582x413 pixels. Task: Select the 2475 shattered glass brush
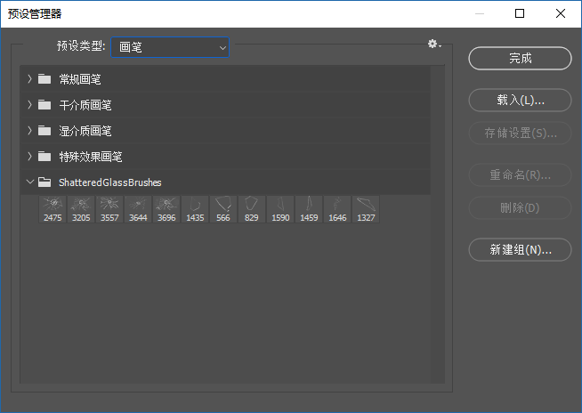point(53,209)
